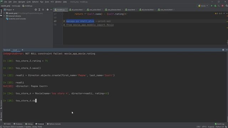This screenshot has height=128, width=228.
Task: Open the Tools menu
Action: pyautogui.click(x=47, y=2)
